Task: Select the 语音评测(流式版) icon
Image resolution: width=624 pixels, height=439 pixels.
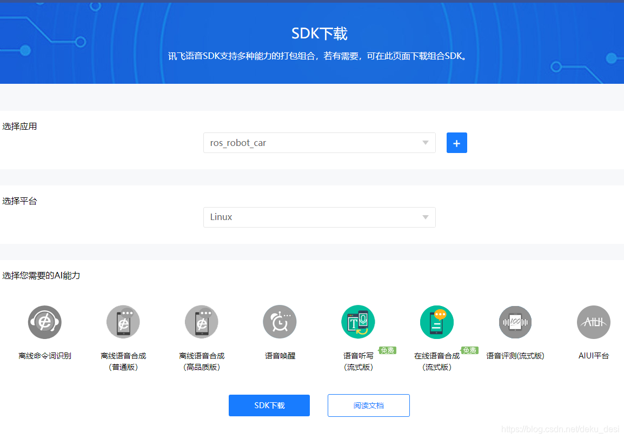Action: (515, 322)
